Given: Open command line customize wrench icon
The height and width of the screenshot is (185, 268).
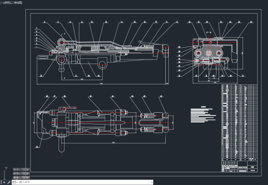Looking at the screenshot, I should (x=9, y=182).
